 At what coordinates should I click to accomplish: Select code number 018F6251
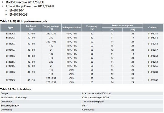click(153, 34)
